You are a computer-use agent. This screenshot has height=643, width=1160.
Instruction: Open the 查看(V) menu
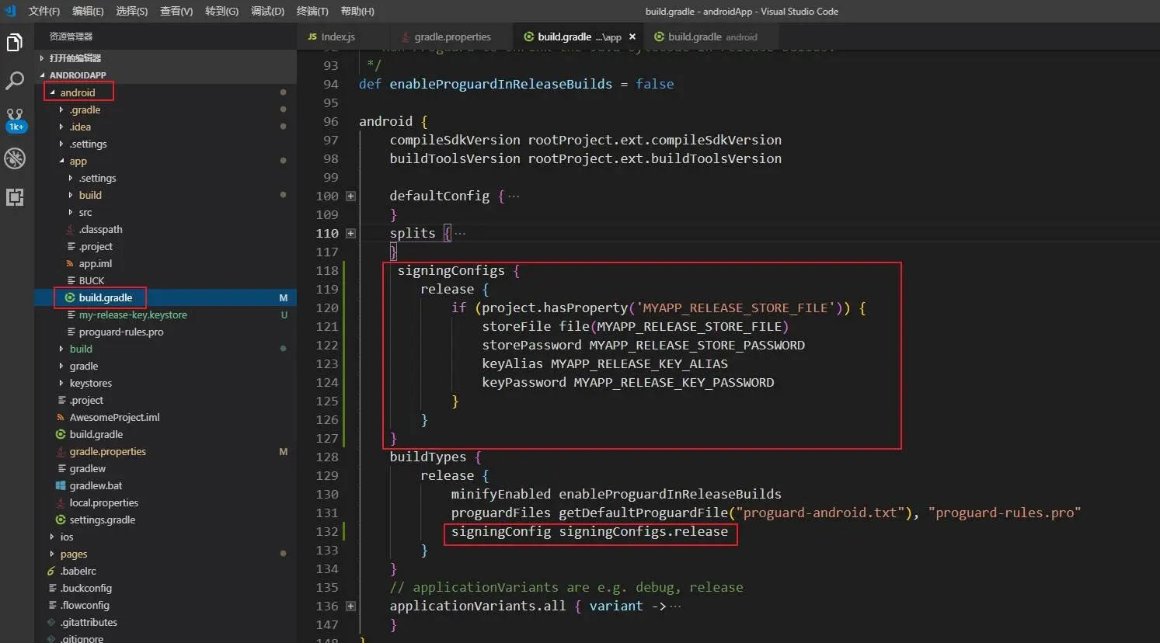click(176, 11)
